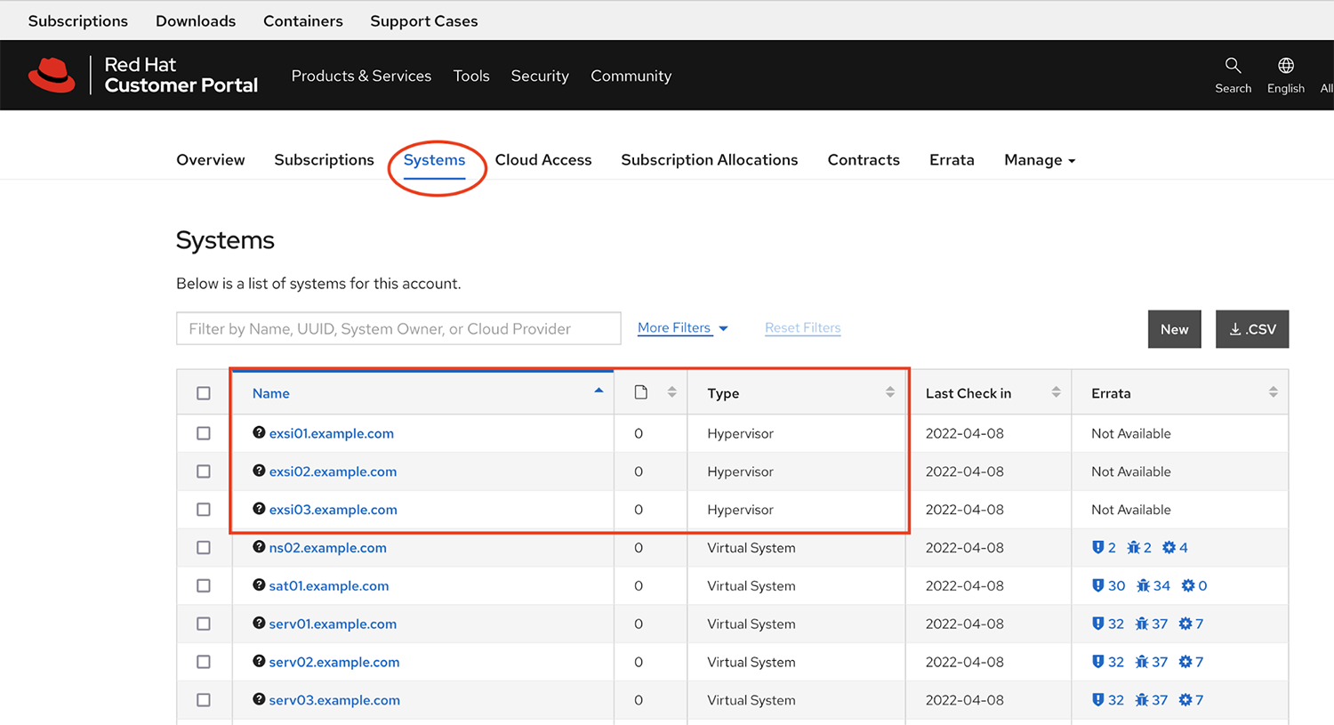Click the enhancement gear icon for serv01.example.com
1334x725 pixels.
(1186, 624)
